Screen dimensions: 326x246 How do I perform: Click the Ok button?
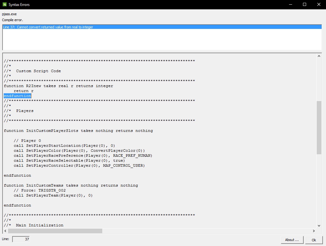[x=314, y=240]
